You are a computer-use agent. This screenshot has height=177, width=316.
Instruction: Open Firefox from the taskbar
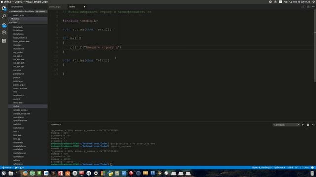click(x=25, y=173)
